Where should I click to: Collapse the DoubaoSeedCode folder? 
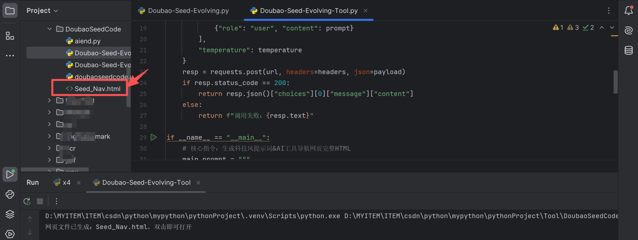[x=50, y=29]
